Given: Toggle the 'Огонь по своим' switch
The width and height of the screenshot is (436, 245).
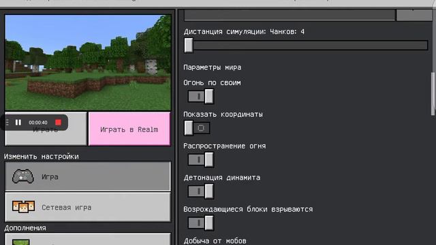Looking at the screenshot, I should [200, 97].
